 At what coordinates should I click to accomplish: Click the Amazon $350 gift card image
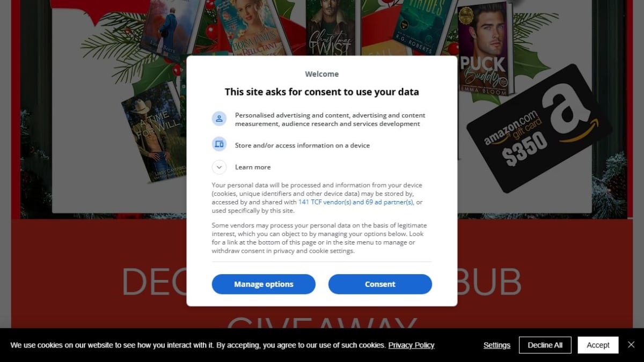click(539, 129)
